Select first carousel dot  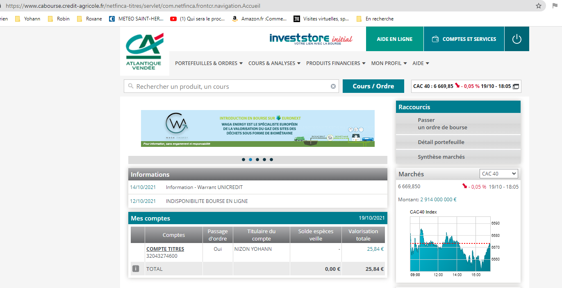243,160
